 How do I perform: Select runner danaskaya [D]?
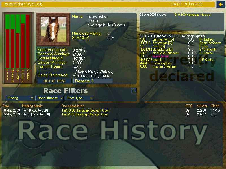[x=163, y=50]
